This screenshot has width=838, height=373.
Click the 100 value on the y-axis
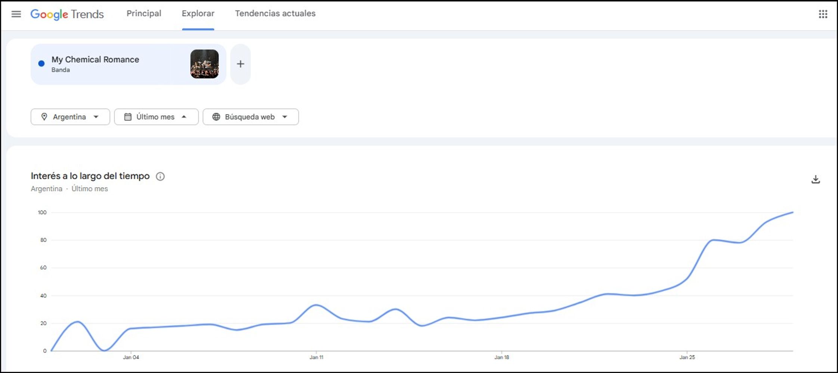click(42, 213)
